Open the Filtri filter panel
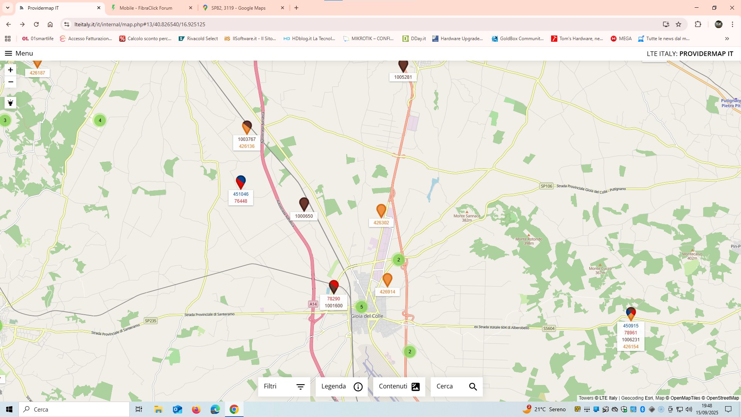This screenshot has height=417, width=741. [x=284, y=386]
